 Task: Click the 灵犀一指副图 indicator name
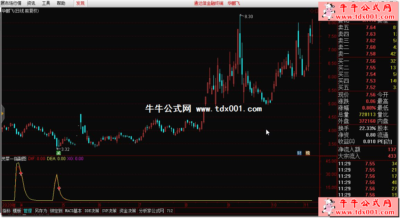pyautogui.click(x=14, y=158)
